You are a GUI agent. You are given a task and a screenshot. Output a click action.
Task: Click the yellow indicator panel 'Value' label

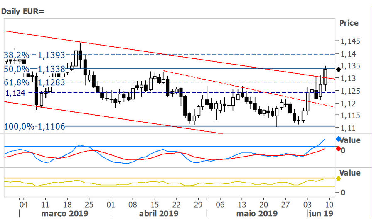350,173
